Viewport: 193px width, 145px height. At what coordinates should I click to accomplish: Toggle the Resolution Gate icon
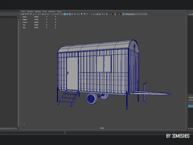48,14
